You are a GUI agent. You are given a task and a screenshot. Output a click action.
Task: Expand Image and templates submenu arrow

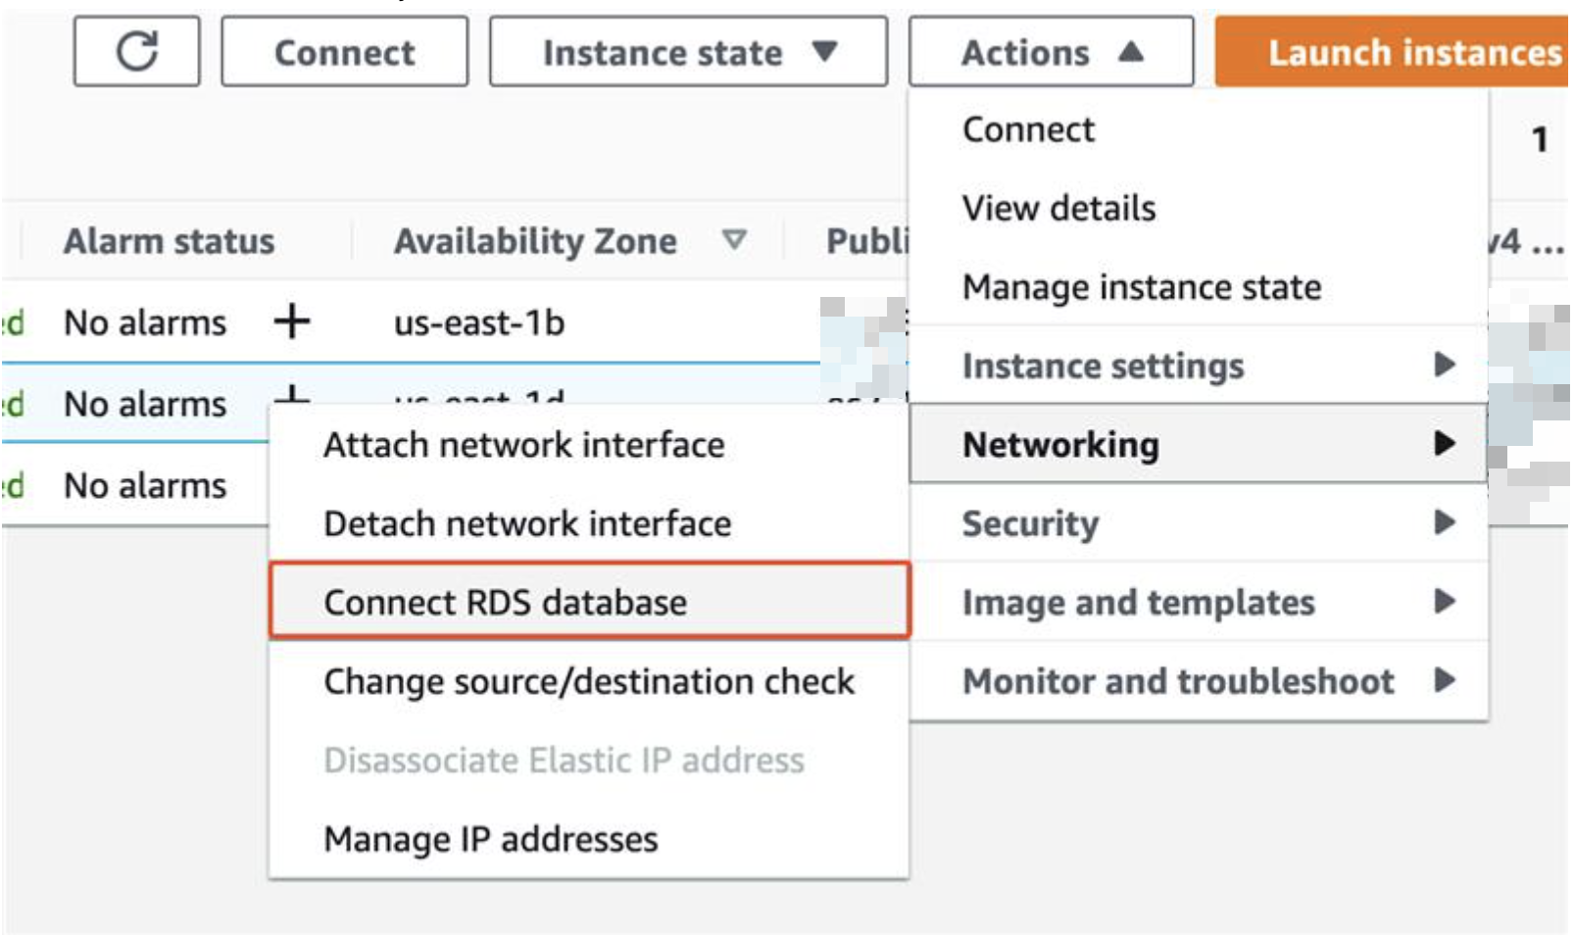(1444, 601)
